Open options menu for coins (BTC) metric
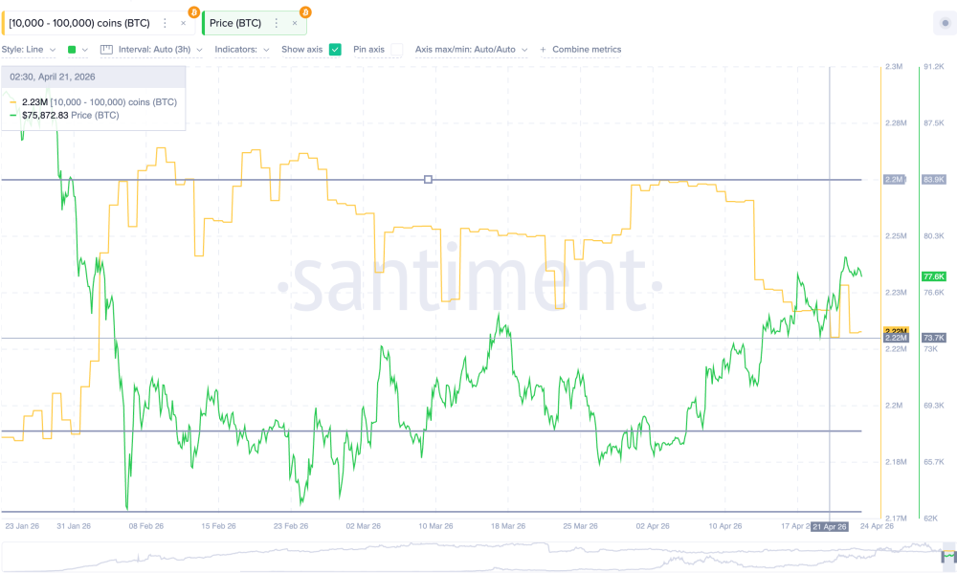This screenshot has width=957, height=574. (165, 23)
